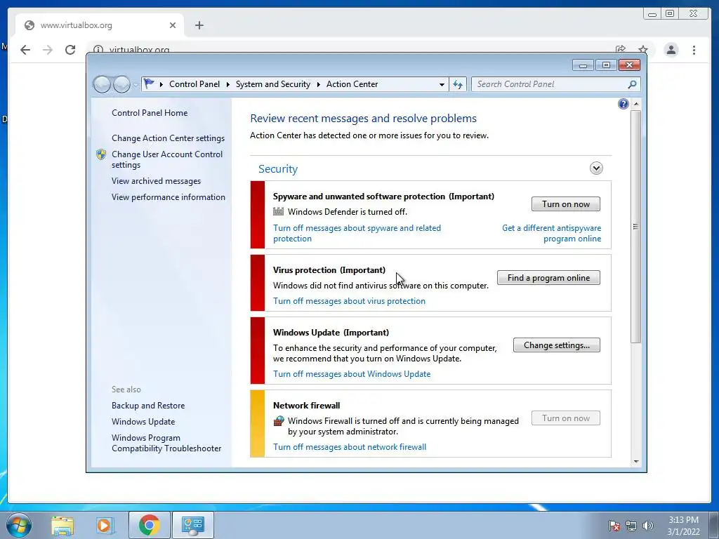Screen dimensions: 719x539
Task: Open View archived messages
Action: (156, 181)
